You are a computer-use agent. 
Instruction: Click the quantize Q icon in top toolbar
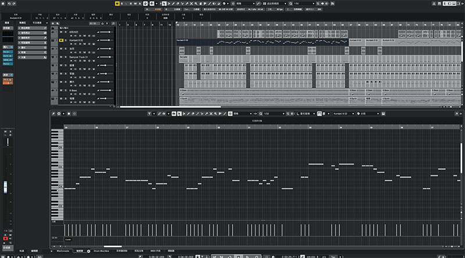(291, 3)
